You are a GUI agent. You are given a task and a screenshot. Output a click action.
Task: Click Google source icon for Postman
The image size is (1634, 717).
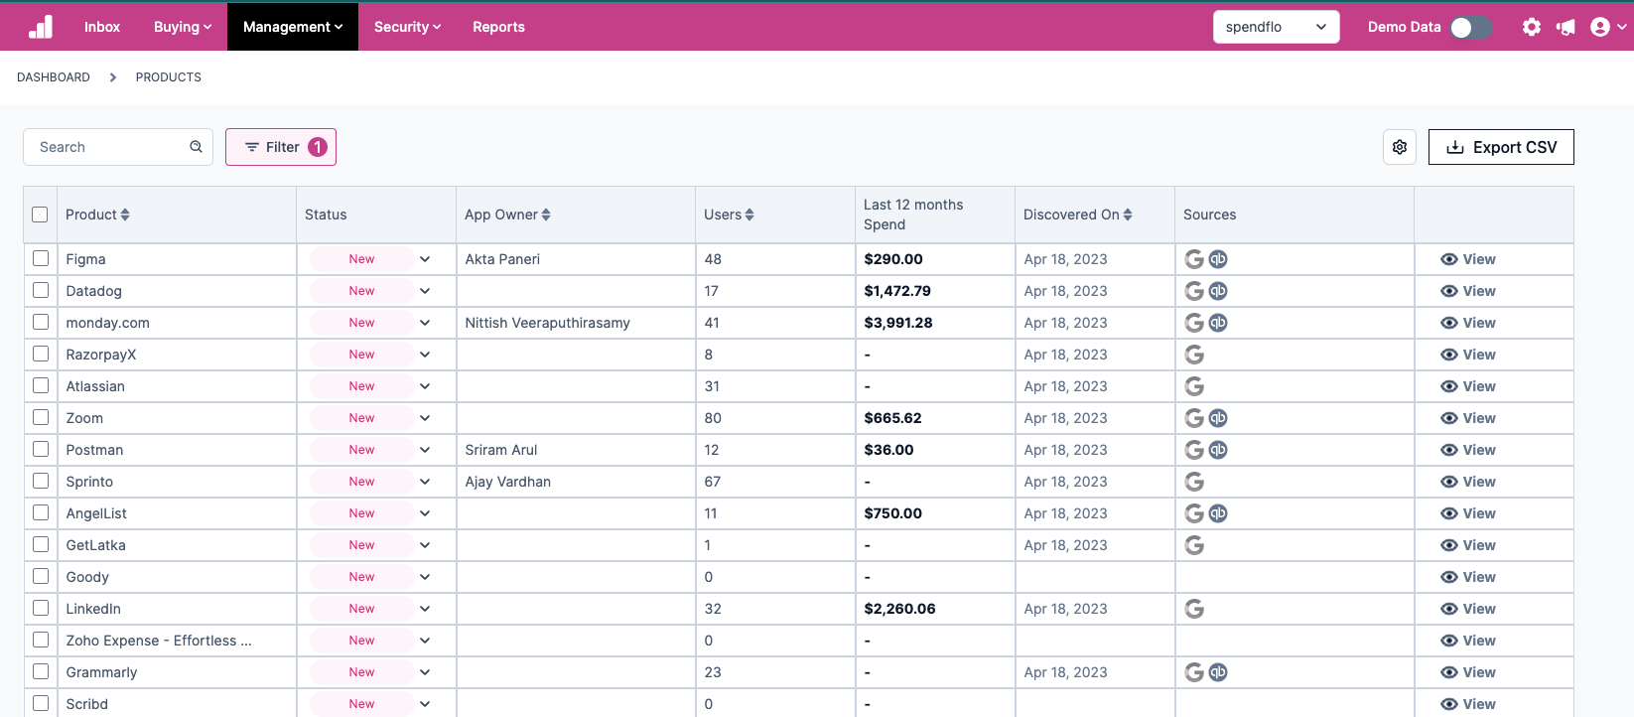point(1194,450)
